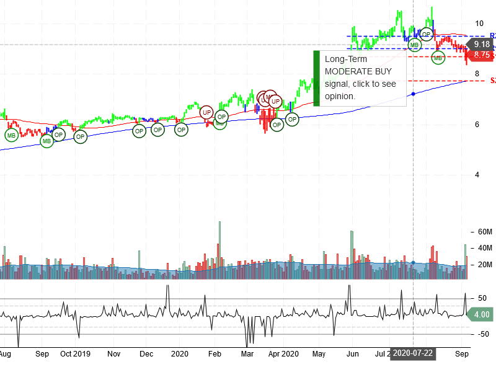
Task: Click the MB signal marker from August 2019
Action: [x=11, y=135]
